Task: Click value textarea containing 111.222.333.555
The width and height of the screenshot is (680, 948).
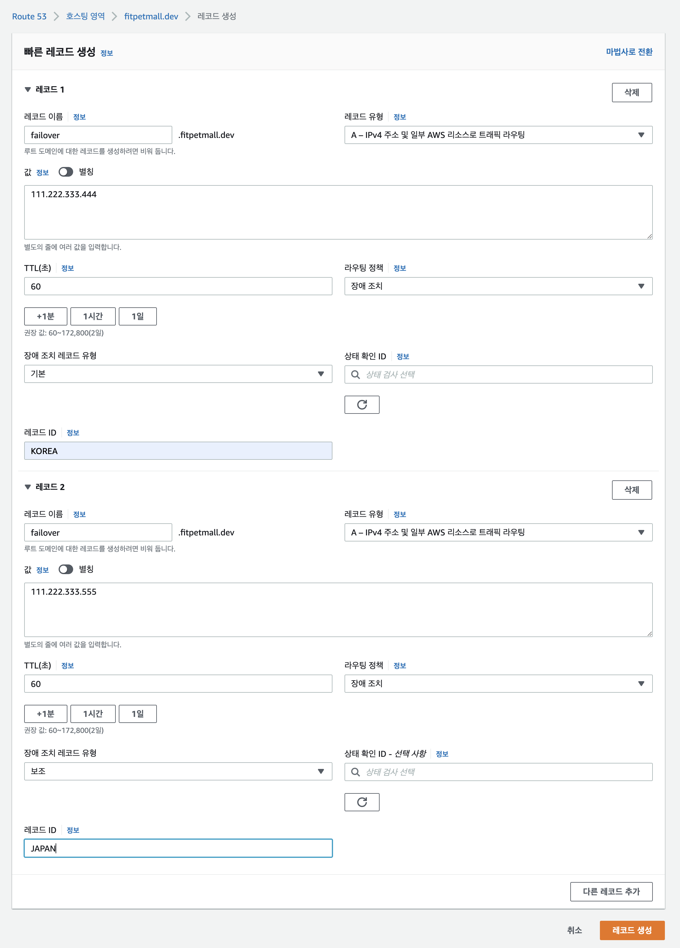Action: point(338,610)
